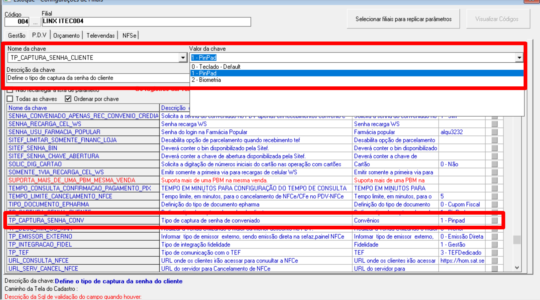Click the vertical scrollbar thumb of key list
Screen dimensions: 540x300
pyautogui.click(x=517, y=240)
